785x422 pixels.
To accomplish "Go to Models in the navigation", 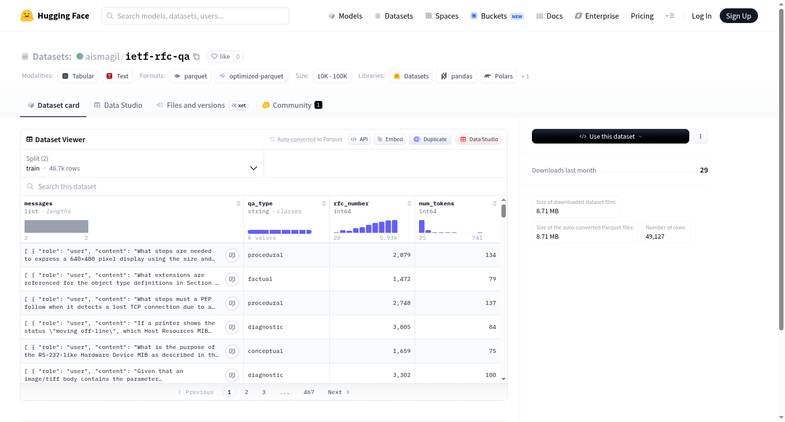I will click(345, 16).
